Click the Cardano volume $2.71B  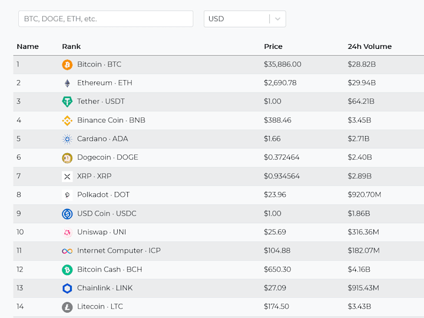[359, 139]
